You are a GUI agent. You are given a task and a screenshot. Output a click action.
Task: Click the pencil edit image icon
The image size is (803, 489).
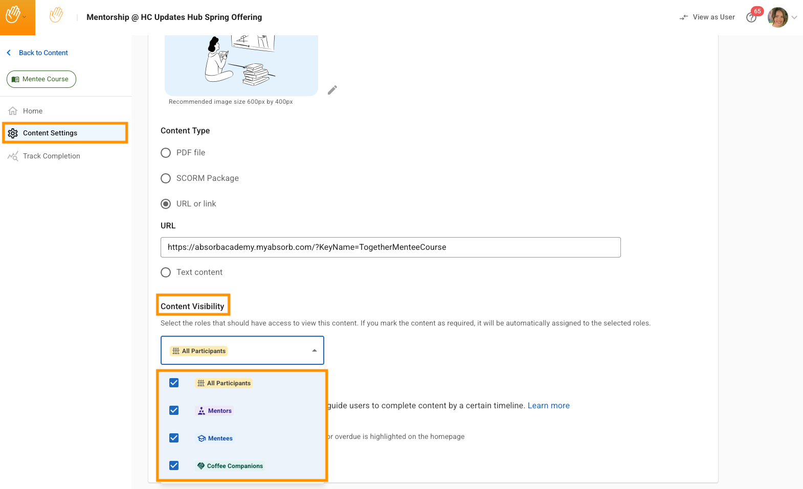(332, 90)
